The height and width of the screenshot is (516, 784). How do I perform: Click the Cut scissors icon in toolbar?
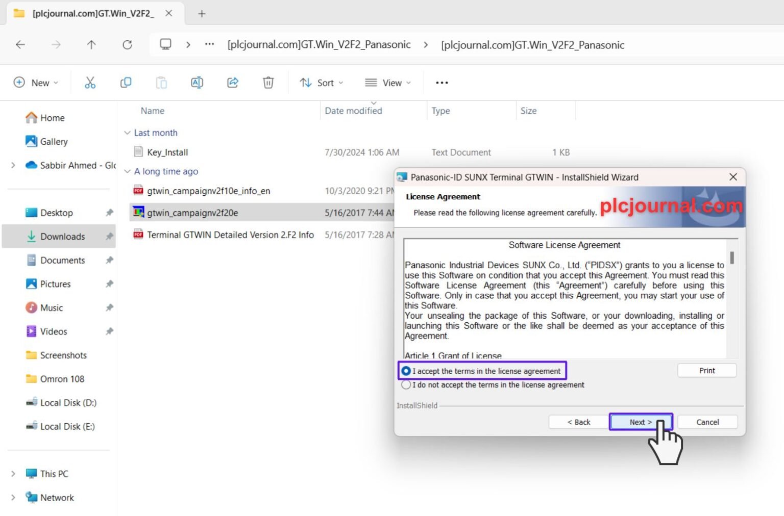90,83
